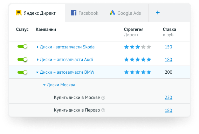Set the fourth star rating for the Skoda campaign

(143, 47)
